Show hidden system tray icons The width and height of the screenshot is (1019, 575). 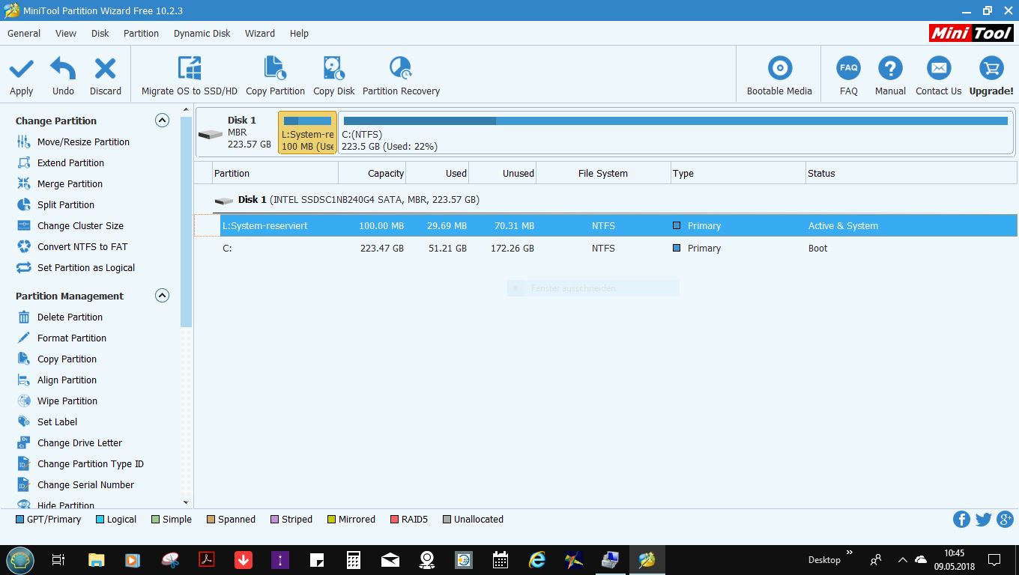[902, 559]
